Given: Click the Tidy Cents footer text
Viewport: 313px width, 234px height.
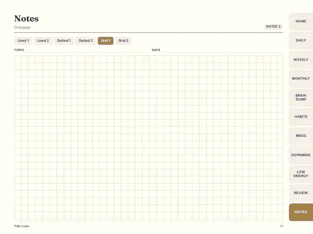Looking at the screenshot, I should (22, 226).
